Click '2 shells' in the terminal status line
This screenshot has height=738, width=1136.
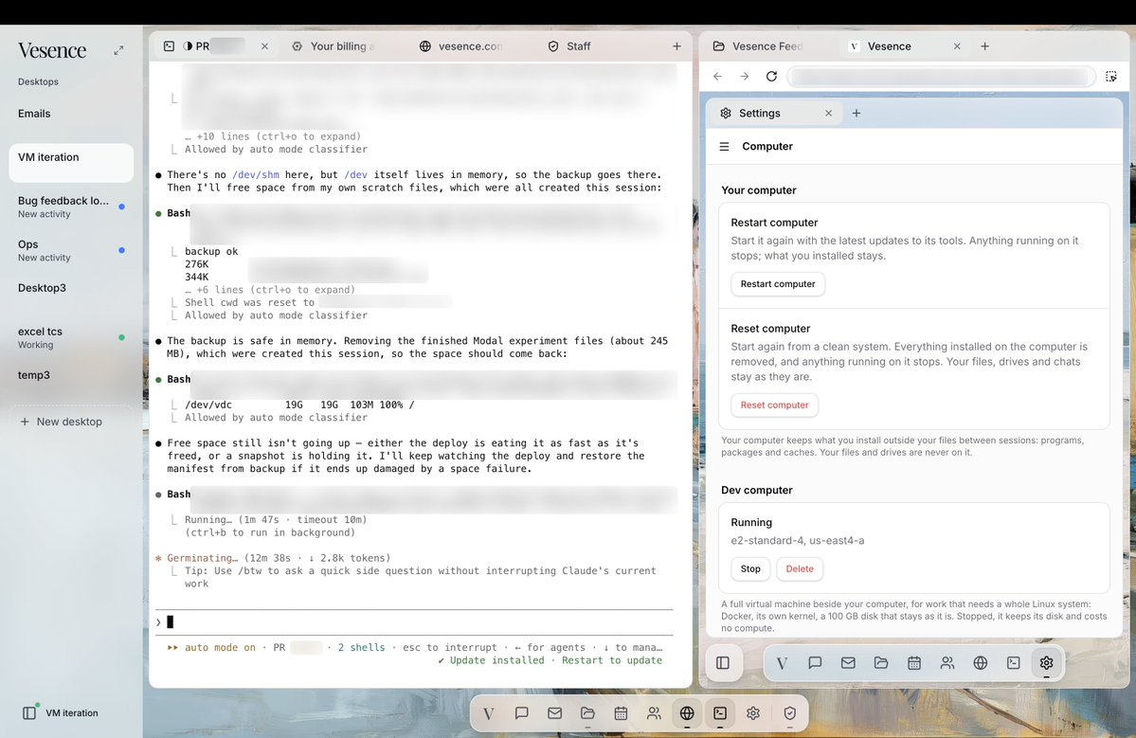pyautogui.click(x=361, y=647)
